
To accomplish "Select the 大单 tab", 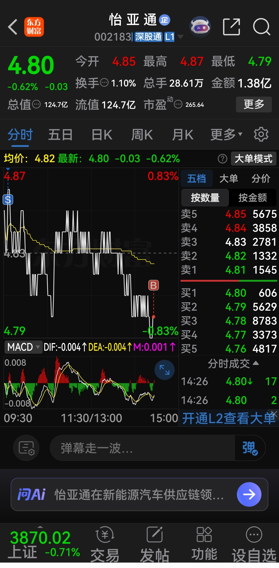I will pyautogui.click(x=229, y=178).
